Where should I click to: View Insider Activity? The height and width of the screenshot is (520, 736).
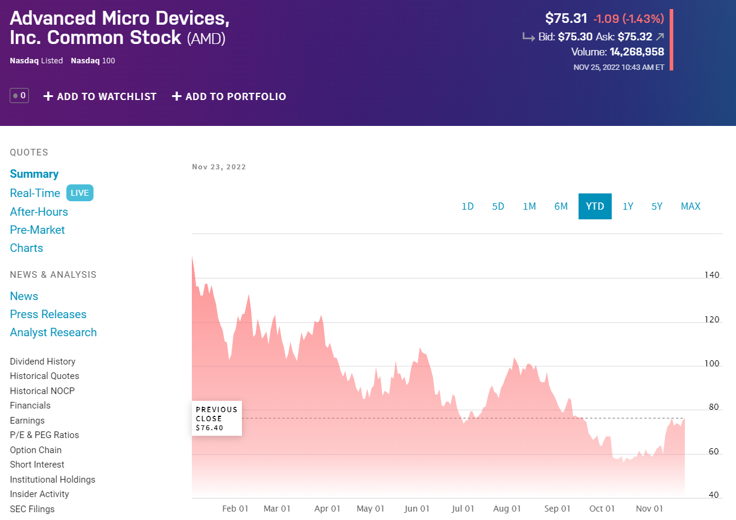click(x=39, y=494)
